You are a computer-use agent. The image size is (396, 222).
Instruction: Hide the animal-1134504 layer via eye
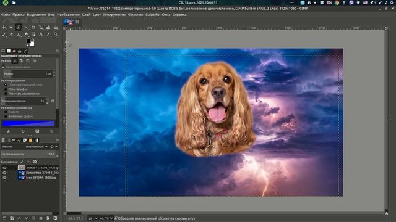pos(4,168)
